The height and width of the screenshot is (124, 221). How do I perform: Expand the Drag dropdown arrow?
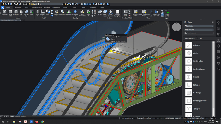(37, 16)
